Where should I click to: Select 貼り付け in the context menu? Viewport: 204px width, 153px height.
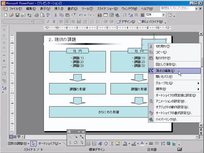pos(175,58)
